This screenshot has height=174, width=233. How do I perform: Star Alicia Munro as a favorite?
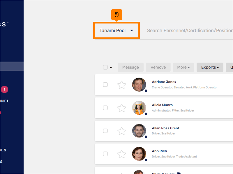pyautogui.click(x=121, y=108)
